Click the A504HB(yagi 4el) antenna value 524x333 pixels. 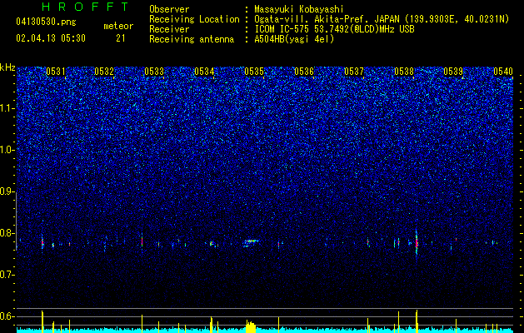tap(294, 39)
